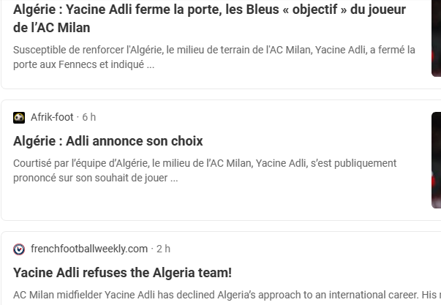Open the Afrik-foot source name
The image size is (441, 305).
pos(52,118)
